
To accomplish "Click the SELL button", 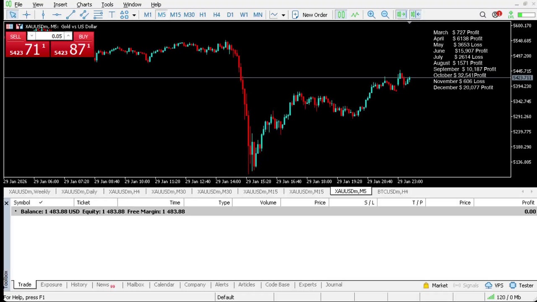I will click(15, 36).
